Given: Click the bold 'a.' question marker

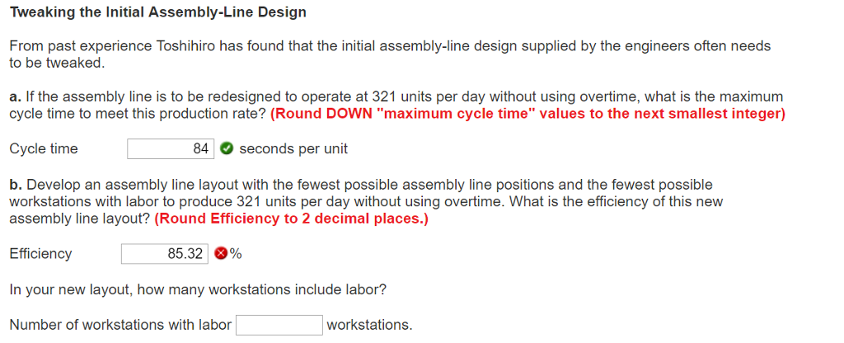Looking at the screenshot, I should tap(16, 97).
